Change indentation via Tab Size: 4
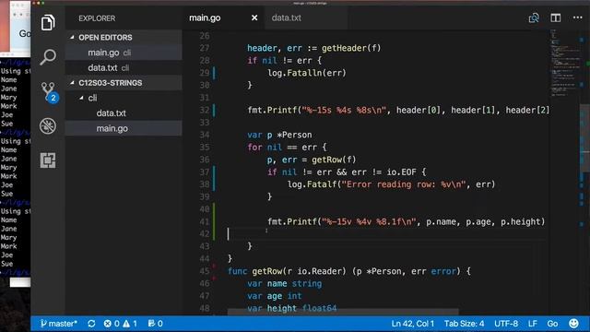 pyautogui.click(x=464, y=324)
